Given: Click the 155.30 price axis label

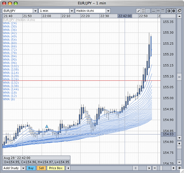Looking at the screenshot, I should coord(168,33).
